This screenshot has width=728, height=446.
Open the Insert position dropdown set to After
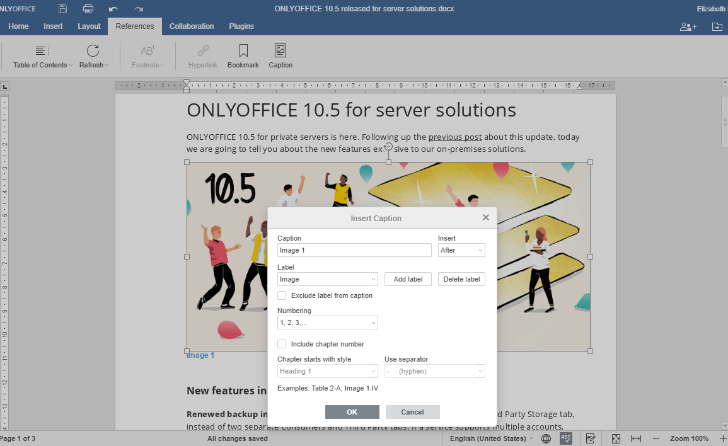tap(461, 250)
